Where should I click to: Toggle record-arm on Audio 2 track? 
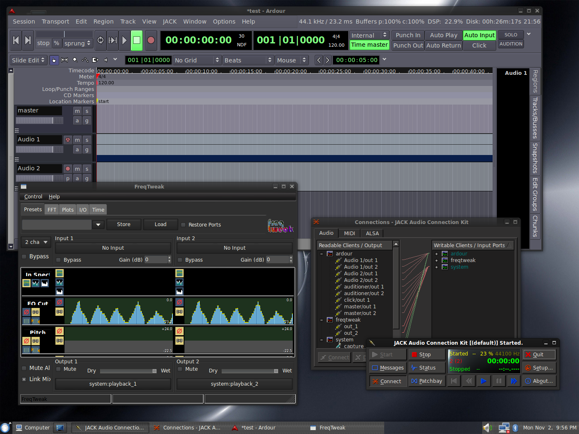tap(68, 169)
